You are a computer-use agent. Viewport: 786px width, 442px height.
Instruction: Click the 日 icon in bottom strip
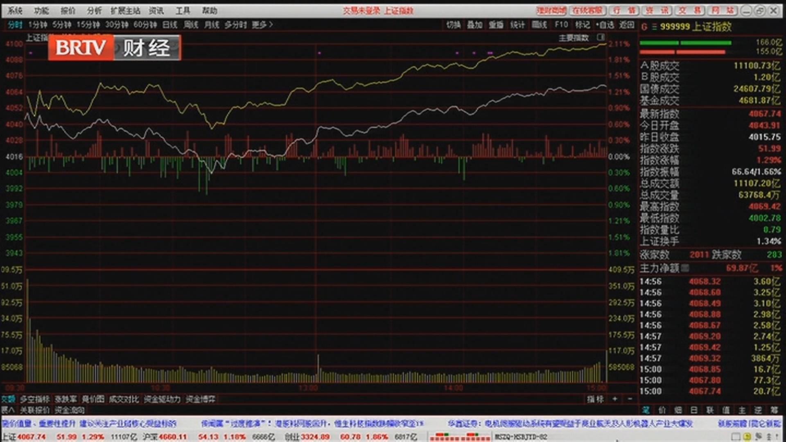click(x=694, y=410)
